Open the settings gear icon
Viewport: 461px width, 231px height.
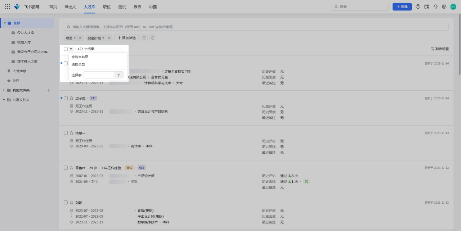(x=444, y=7)
